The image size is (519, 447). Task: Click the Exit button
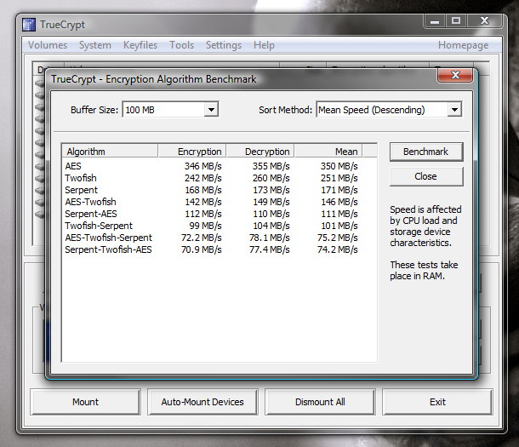point(437,402)
